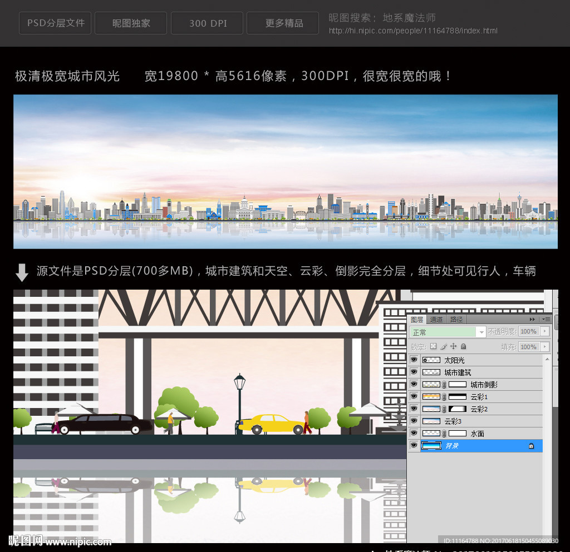Click the layers list scroll up arrow
570x552 pixels.
click(547, 359)
